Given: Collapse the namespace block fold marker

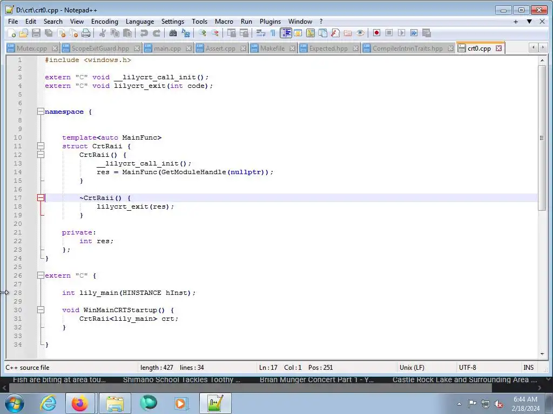Looking at the screenshot, I should tap(41, 112).
